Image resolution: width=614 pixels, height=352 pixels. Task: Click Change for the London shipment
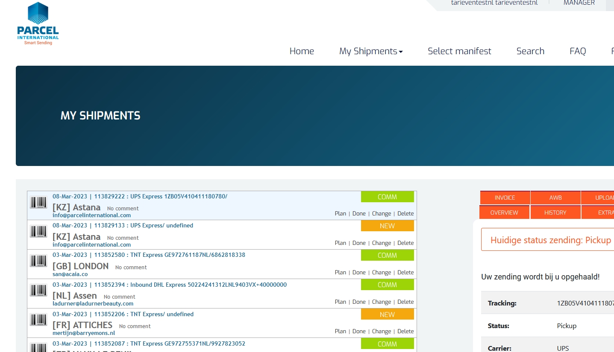tap(382, 273)
